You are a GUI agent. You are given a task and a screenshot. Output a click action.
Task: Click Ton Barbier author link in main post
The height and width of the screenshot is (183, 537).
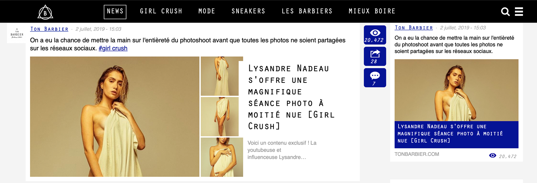49,29
